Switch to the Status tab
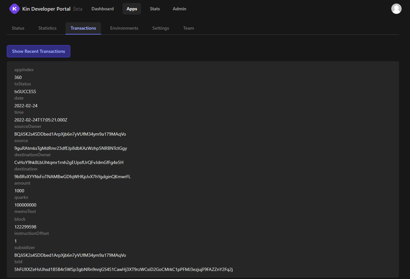This screenshot has height=279, width=410. pyautogui.click(x=18, y=28)
